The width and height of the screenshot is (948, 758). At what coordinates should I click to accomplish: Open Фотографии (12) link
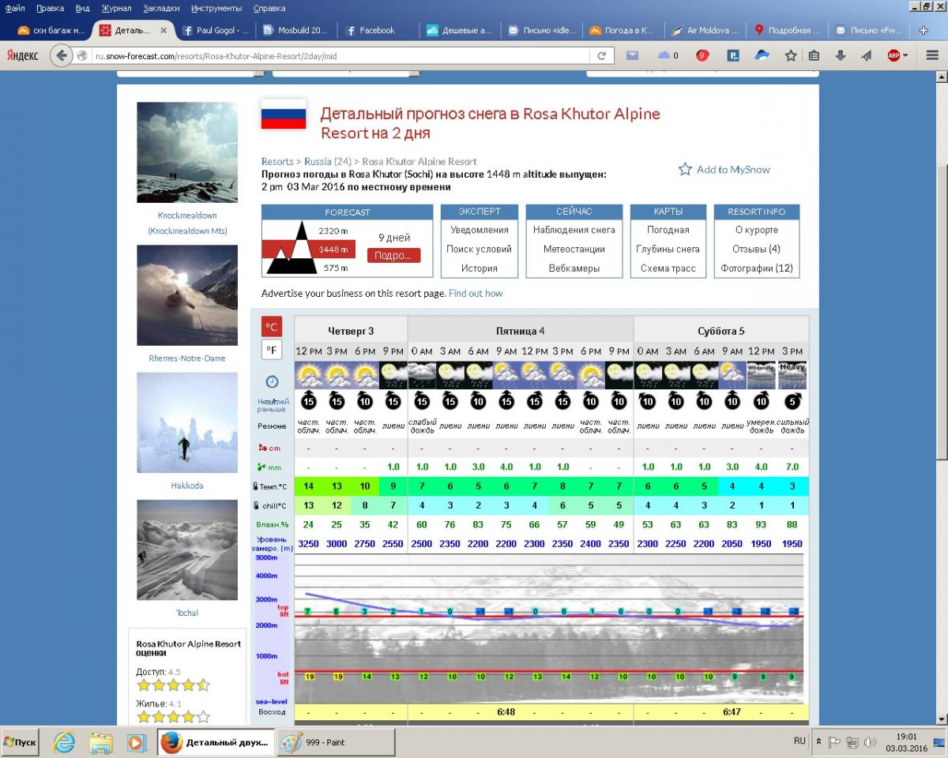[x=756, y=268]
